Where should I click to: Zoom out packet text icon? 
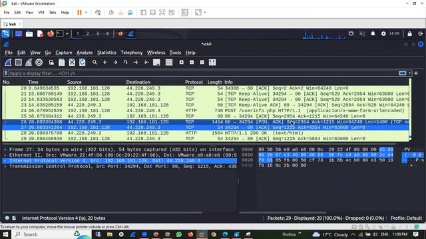point(192,62)
